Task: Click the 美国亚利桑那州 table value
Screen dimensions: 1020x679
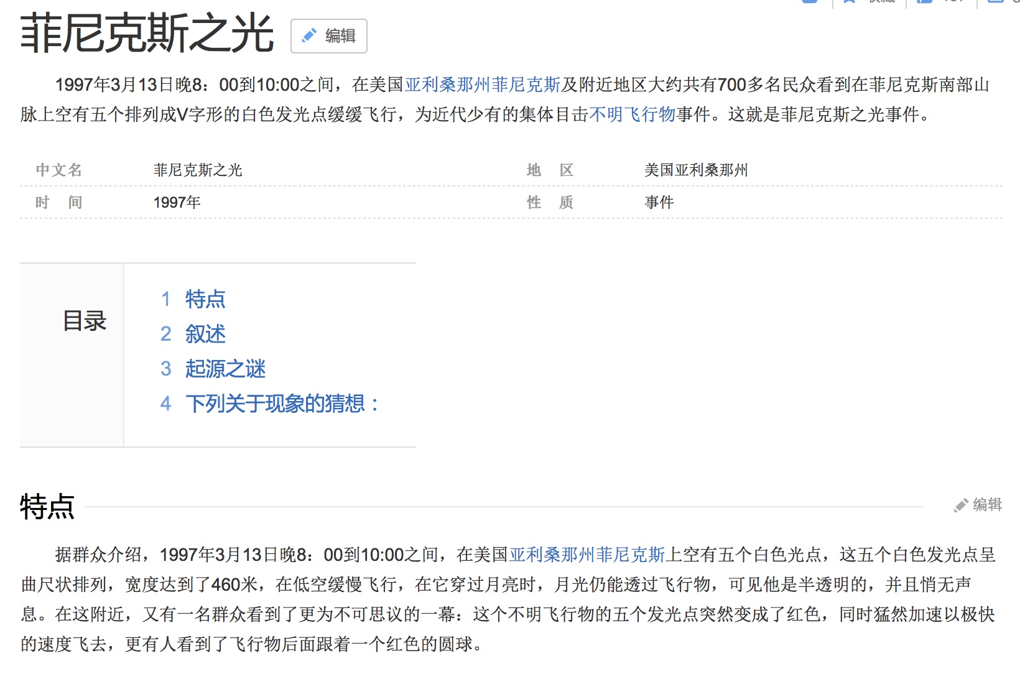Action: 696,170
